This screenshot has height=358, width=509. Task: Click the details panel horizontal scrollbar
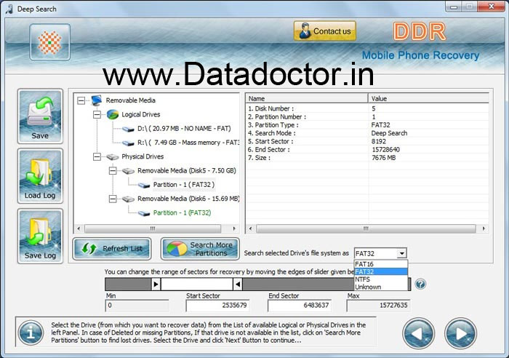click(x=366, y=228)
